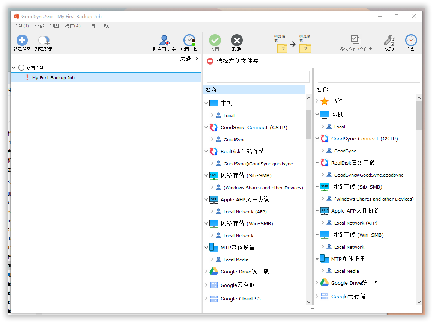Viewport: 433px width, 323px height.
Task: Select Apple AFP文件协议 in left pane
Action: pos(245,199)
